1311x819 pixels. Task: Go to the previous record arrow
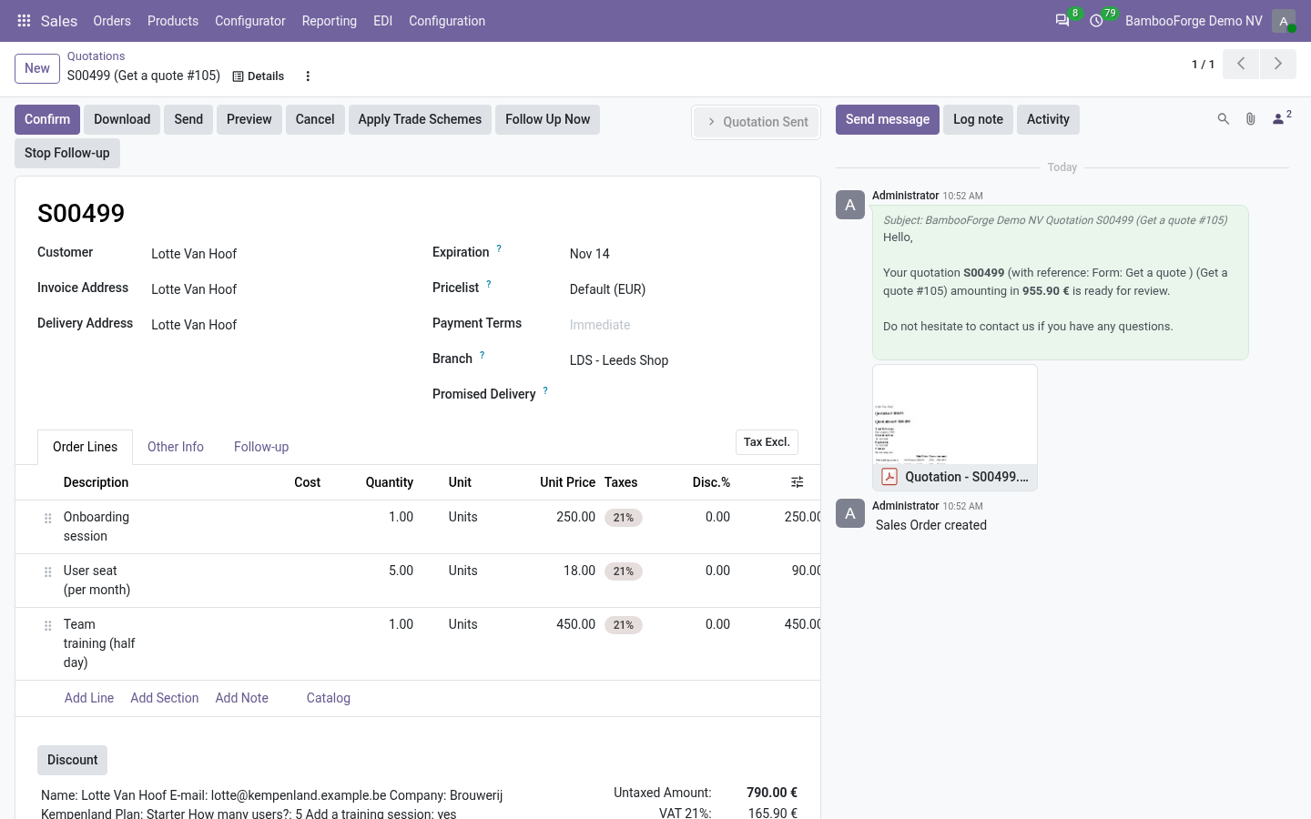[x=1241, y=64]
